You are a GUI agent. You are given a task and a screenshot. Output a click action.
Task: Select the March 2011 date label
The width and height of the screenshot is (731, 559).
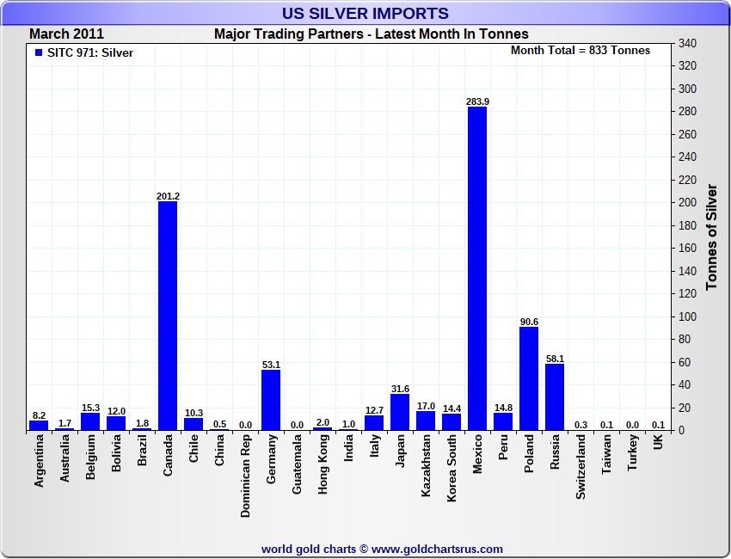tap(67, 34)
